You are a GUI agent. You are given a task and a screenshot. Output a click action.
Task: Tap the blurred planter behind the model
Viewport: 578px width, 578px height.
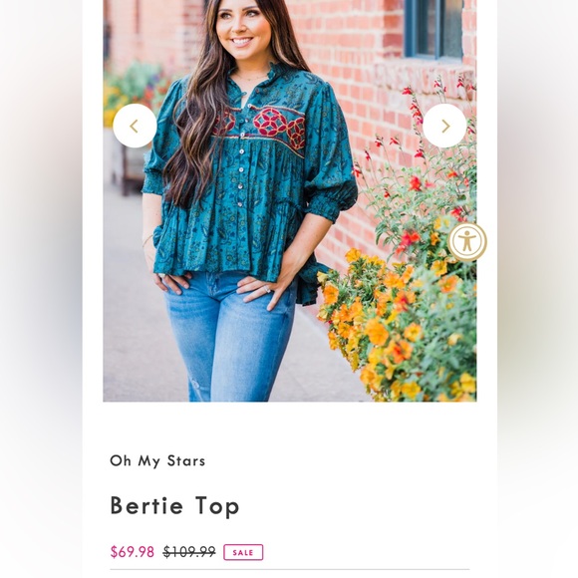pos(128,162)
